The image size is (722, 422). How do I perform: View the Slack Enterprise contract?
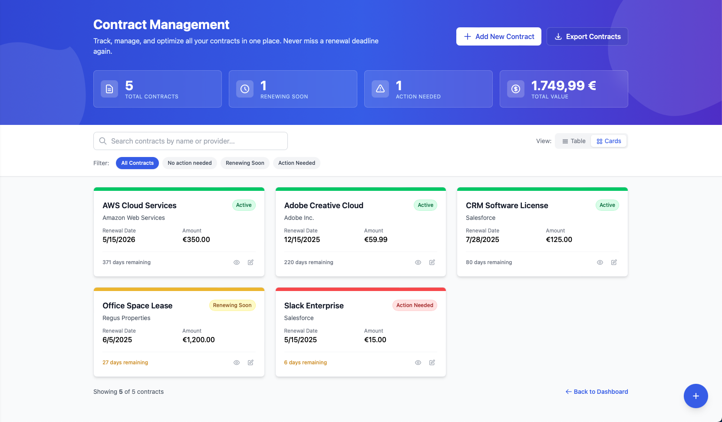point(418,363)
